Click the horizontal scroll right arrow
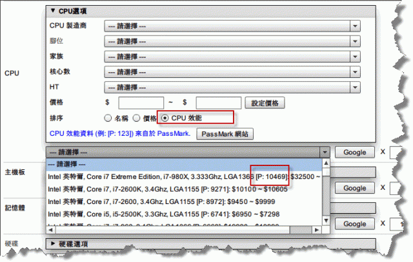413x262 pixels. pyautogui.click(x=317, y=230)
